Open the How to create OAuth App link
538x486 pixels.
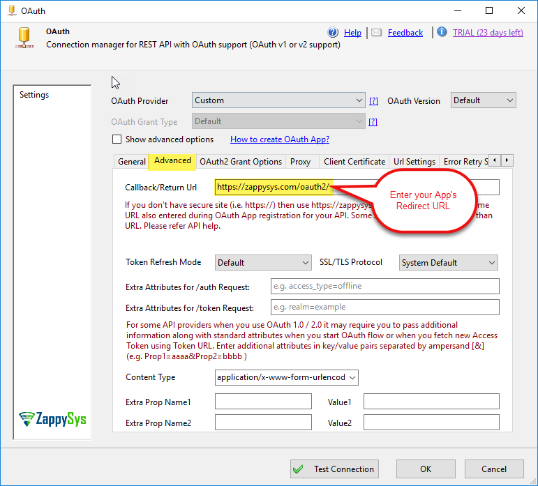click(280, 139)
